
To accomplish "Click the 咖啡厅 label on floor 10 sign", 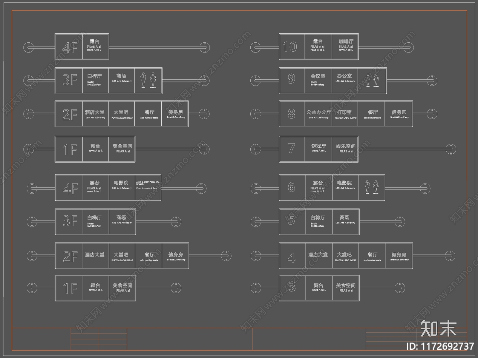I will coord(346,41).
